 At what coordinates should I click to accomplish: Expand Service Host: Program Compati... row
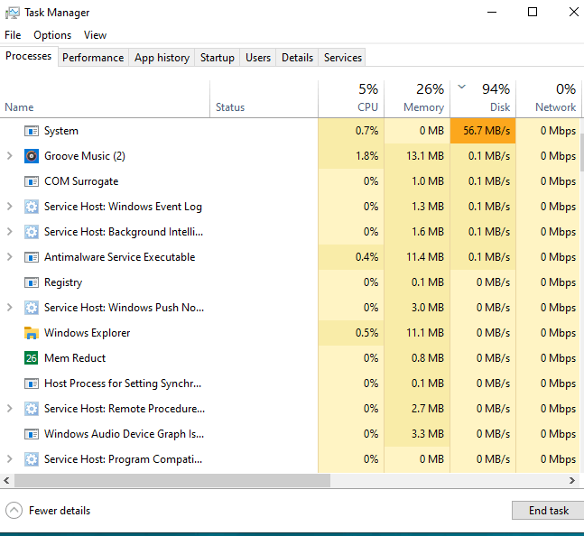tap(10, 459)
